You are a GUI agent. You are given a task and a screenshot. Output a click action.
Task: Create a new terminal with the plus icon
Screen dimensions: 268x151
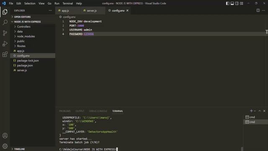click(x=251, y=111)
